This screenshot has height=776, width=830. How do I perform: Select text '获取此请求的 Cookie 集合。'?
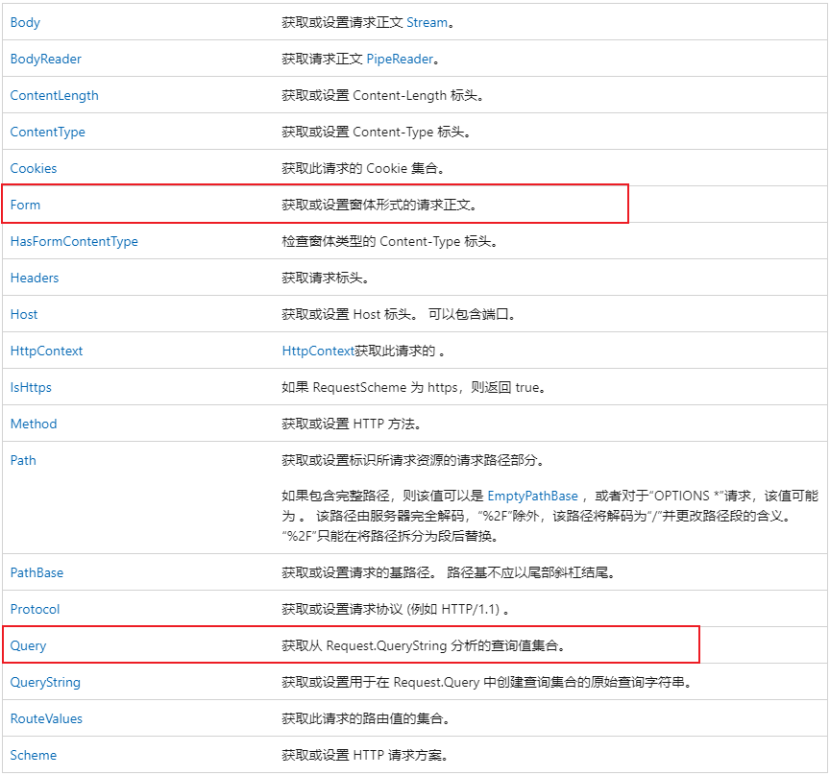coord(362,168)
